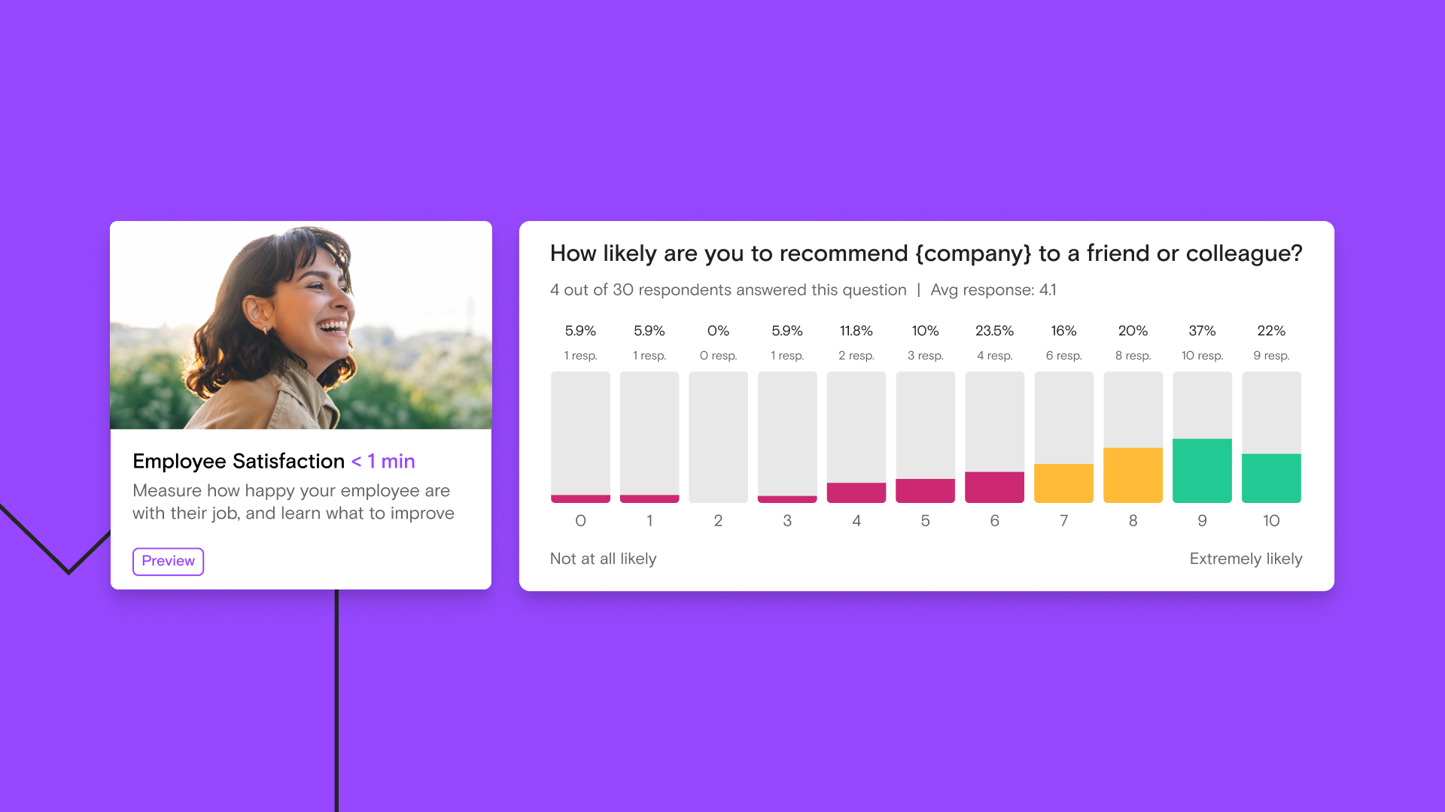Click the 37% percentage label
Image resolution: width=1445 pixels, height=812 pixels.
click(x=1202, y=331)
